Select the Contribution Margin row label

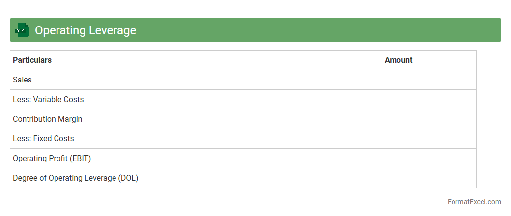47,119
